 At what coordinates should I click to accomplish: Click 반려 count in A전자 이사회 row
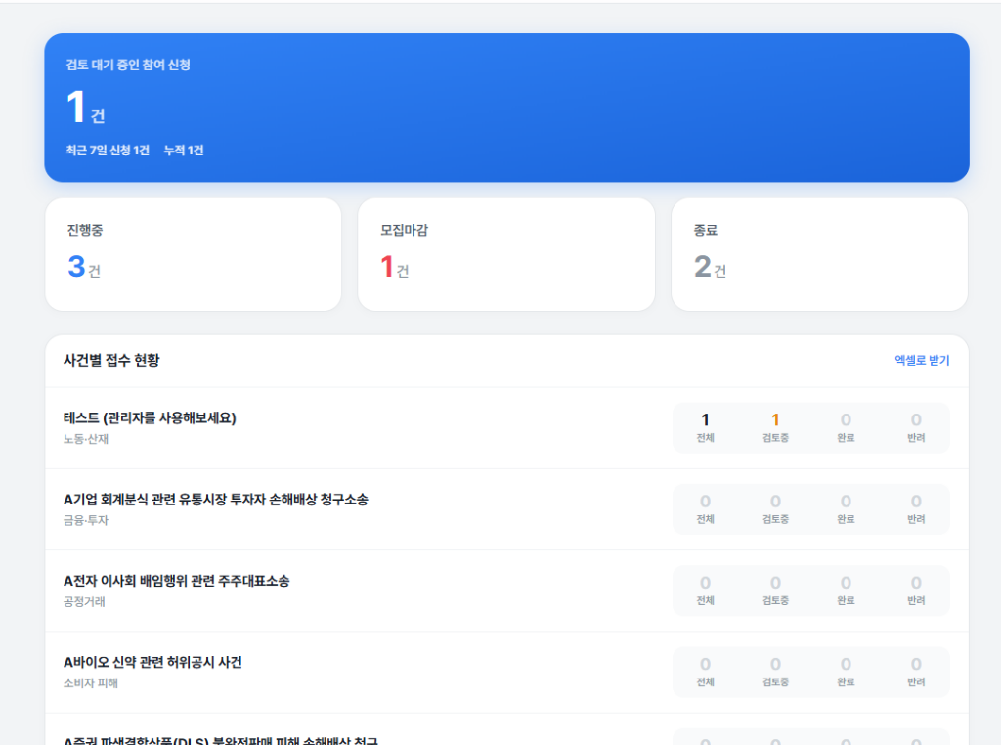tap(915, 590)
